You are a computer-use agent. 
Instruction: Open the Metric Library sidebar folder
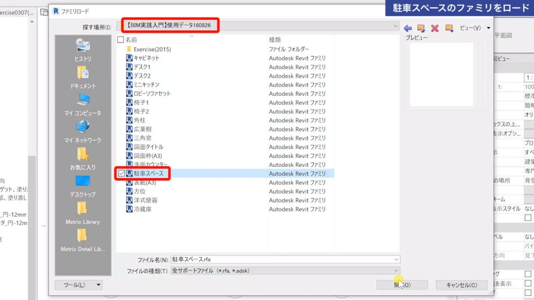click(x=82, y=214)
